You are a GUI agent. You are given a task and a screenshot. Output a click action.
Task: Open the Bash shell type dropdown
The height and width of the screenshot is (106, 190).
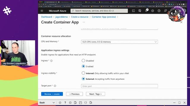coord(47,103)
